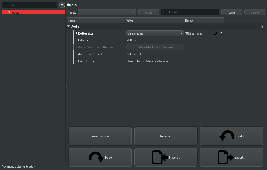Click the Latency setting label
This screenshot has width=267, height=170.
coord(83,40)
